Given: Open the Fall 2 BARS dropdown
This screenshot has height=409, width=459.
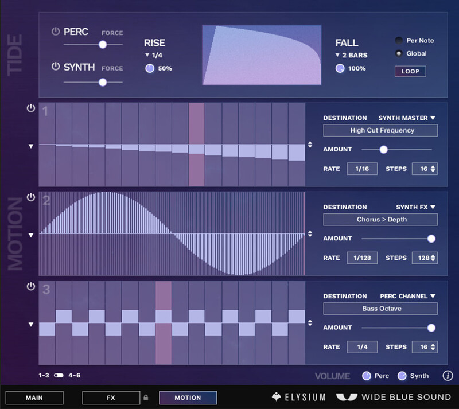Looking at the screenshot, I should 352,55.
